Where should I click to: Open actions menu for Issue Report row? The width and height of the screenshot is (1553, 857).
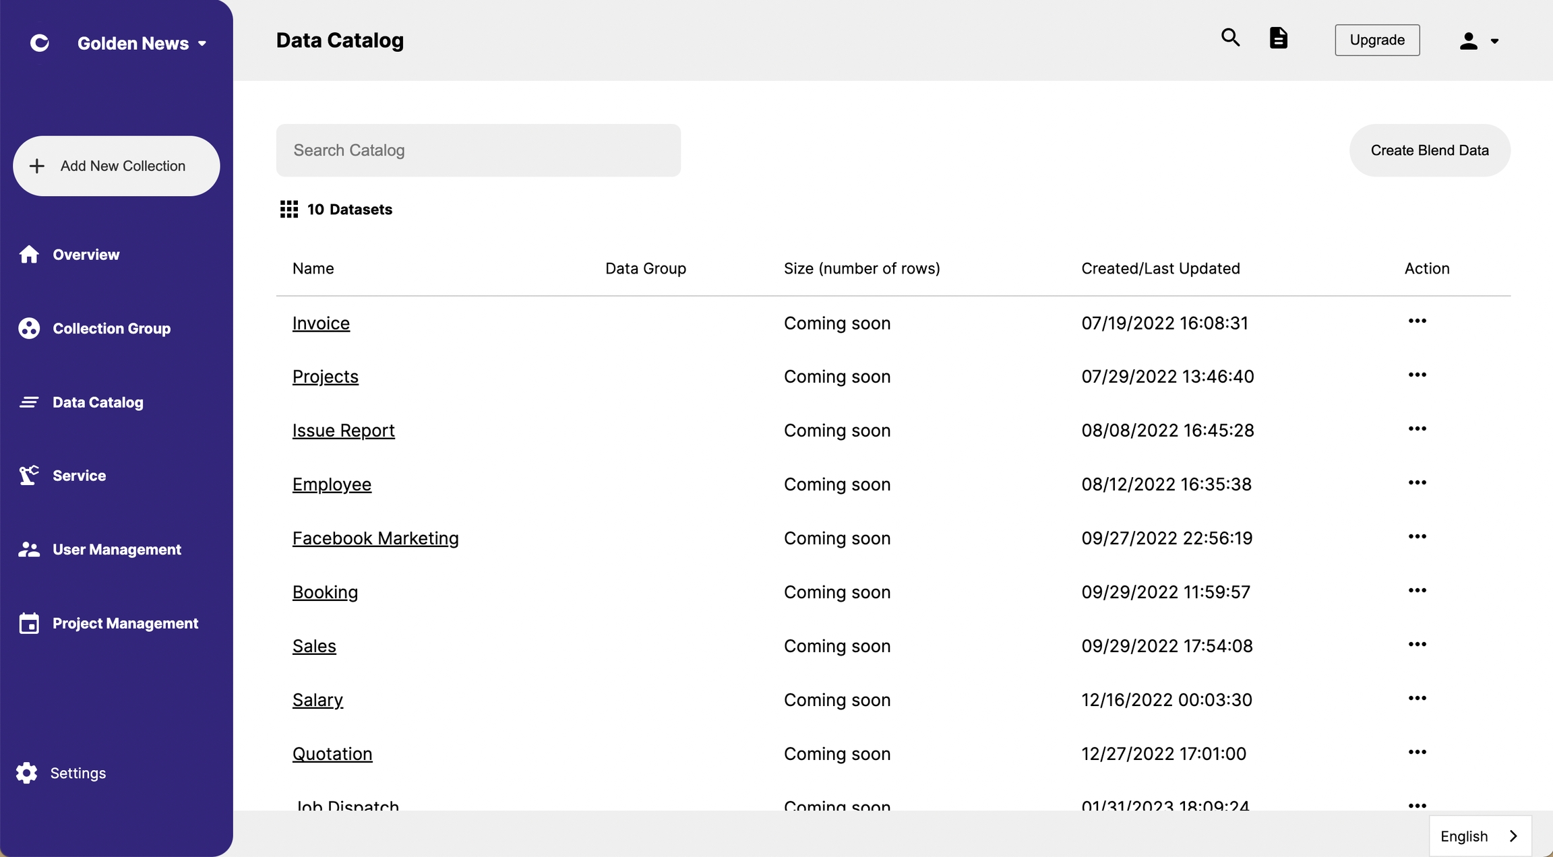[x=1418, y=428]
